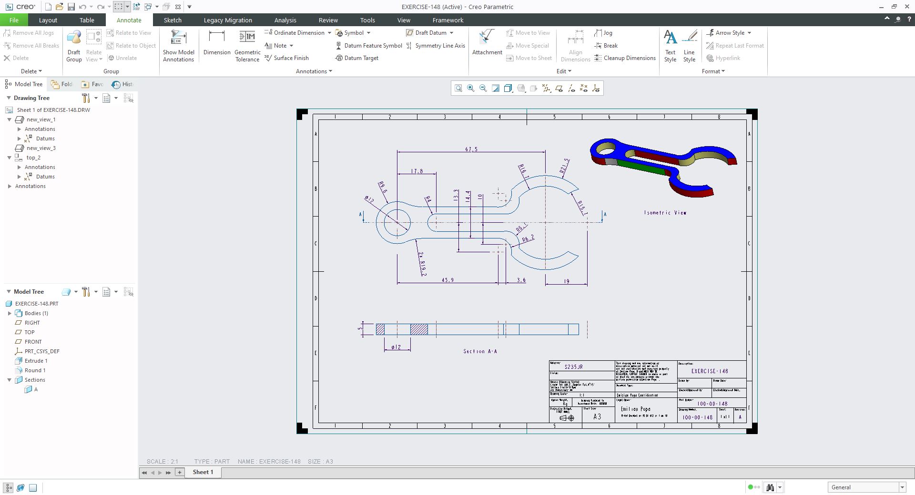Click the Draft Group tool
The height and width of the screenshot is (495, 915).
tap(74, 46)
